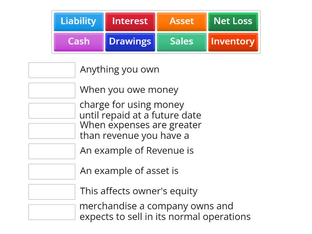Click the box beside 'When expenses are greater'
This screenshot has width=312, height=234.
[51, 131]
